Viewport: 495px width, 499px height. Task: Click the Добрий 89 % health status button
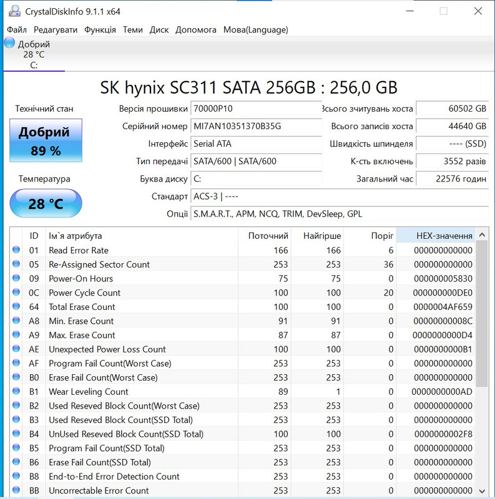pyautogui.click(x=46, y=140)
